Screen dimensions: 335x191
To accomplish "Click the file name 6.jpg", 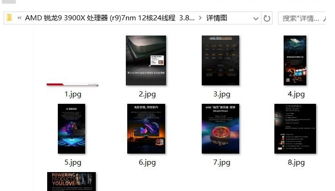I will (147, 162).
